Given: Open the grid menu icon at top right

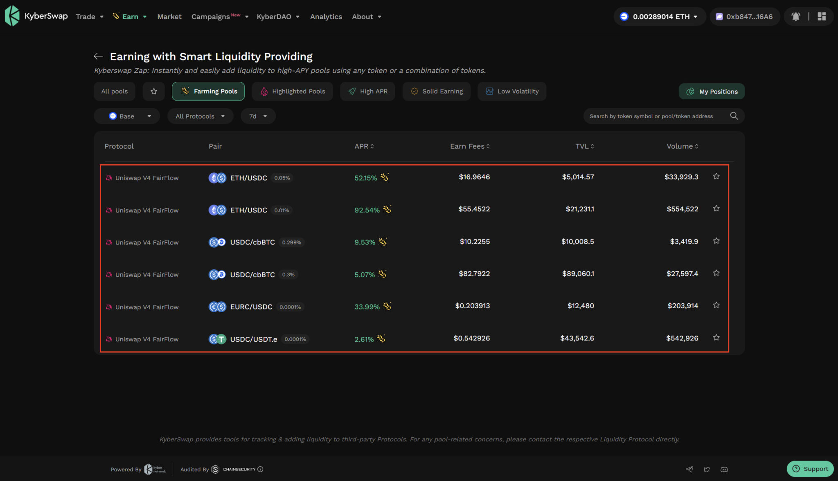Looking at the screenshot, I should [x=821, y=16].
